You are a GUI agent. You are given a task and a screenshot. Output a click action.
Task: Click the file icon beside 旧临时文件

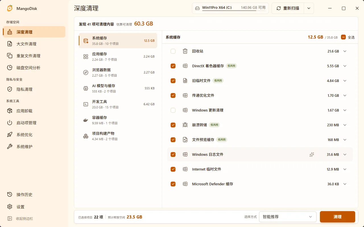pyautogui.click(x=185, y=81)
